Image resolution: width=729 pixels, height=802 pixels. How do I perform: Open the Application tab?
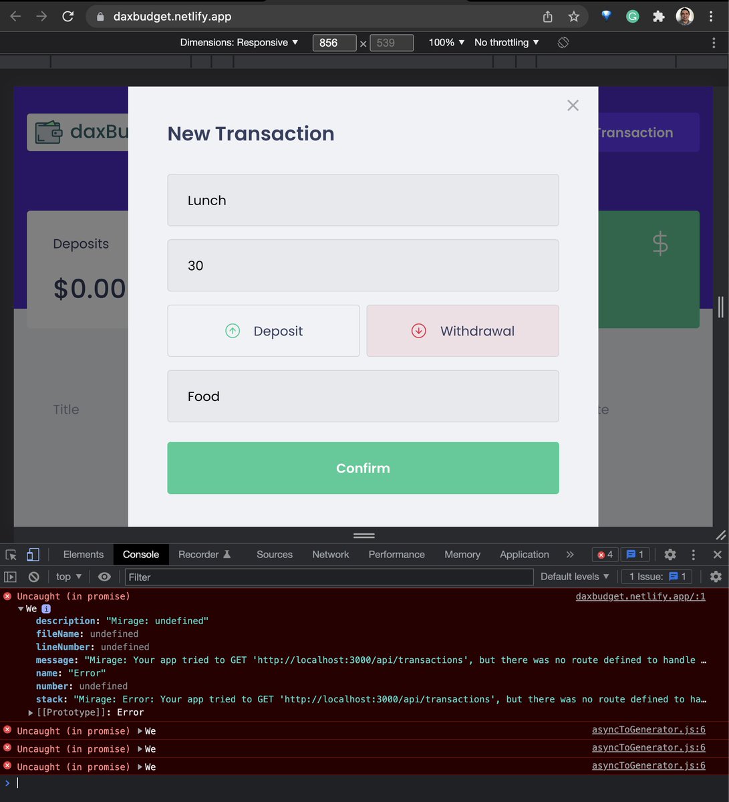click(525, 555)
